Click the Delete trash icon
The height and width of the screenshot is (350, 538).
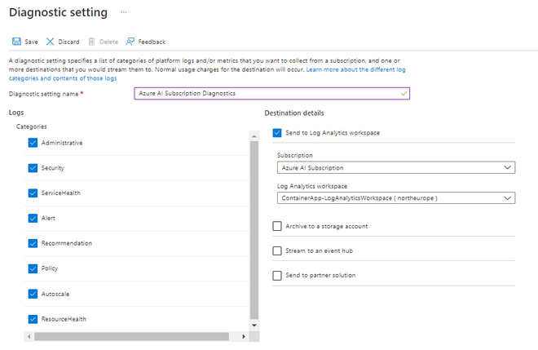click(92, 42)
